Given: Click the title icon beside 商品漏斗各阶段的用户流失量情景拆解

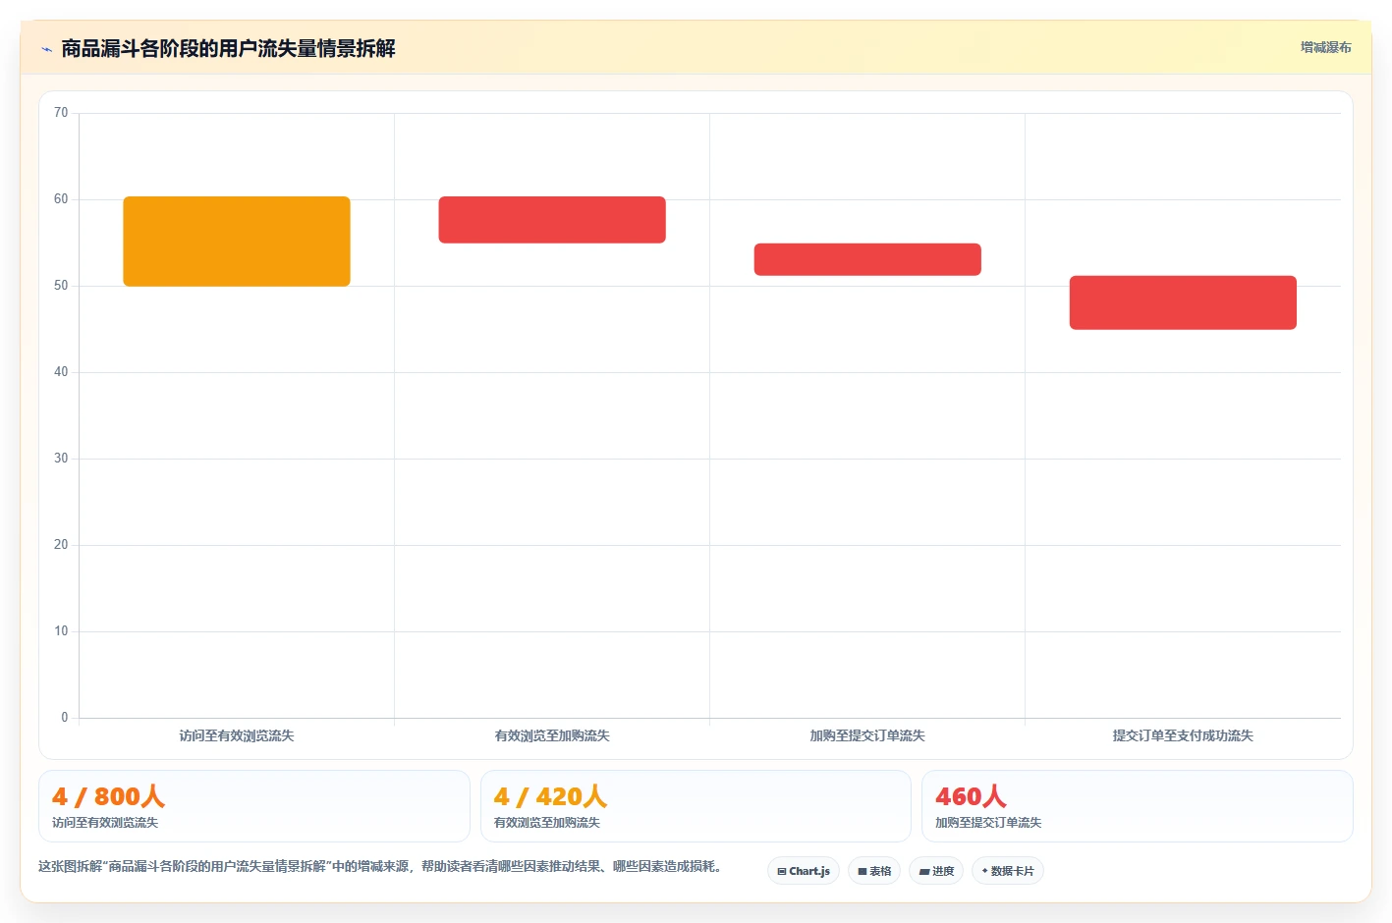Looking at the screenshot, I should point(46,49).
